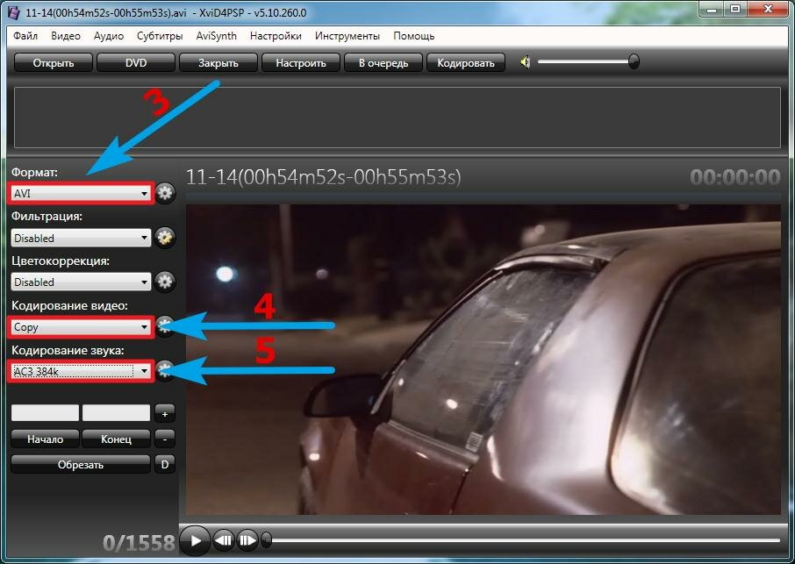Open the Субтитры menu
The image size is (795, 564).
(x=160, y=36)
